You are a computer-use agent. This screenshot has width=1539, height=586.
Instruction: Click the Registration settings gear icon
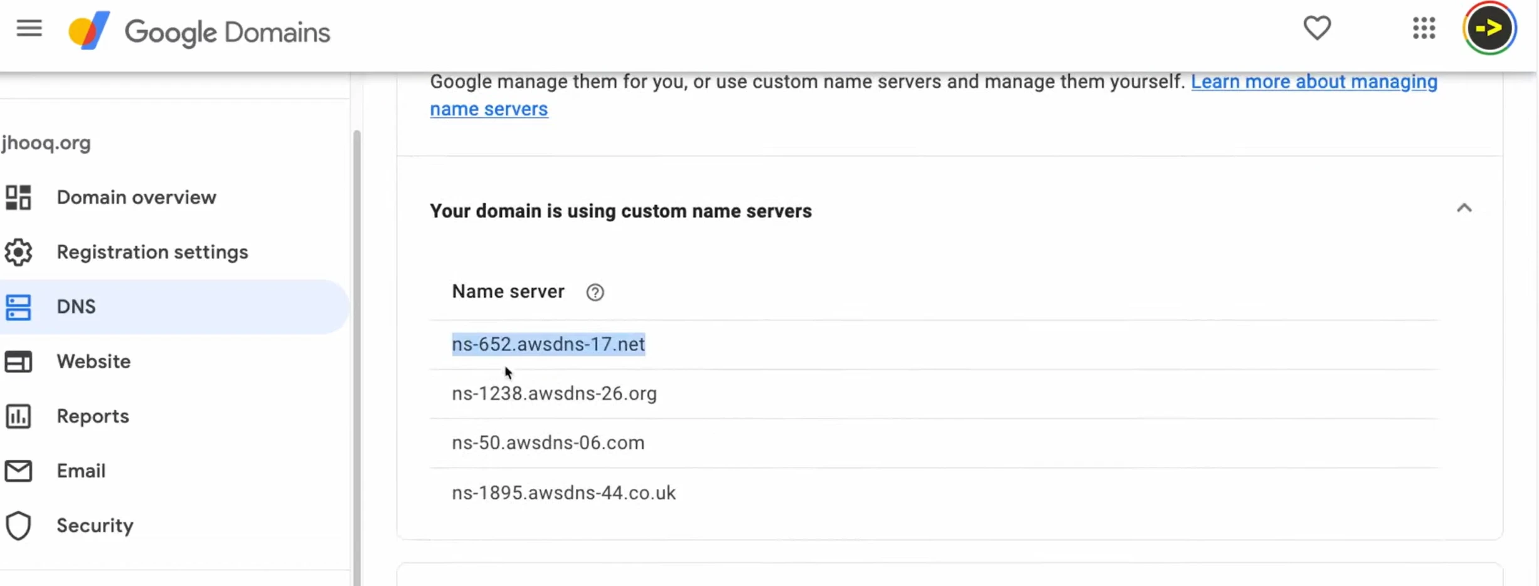(x=18, y=252)
